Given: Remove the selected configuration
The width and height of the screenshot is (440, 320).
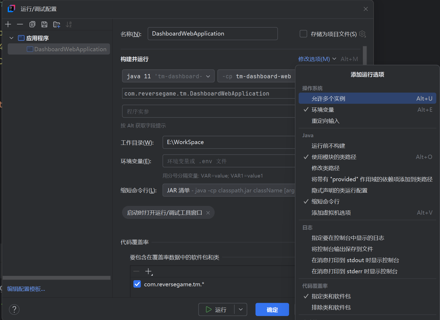Looking at the screenshot, I should 20,24.
